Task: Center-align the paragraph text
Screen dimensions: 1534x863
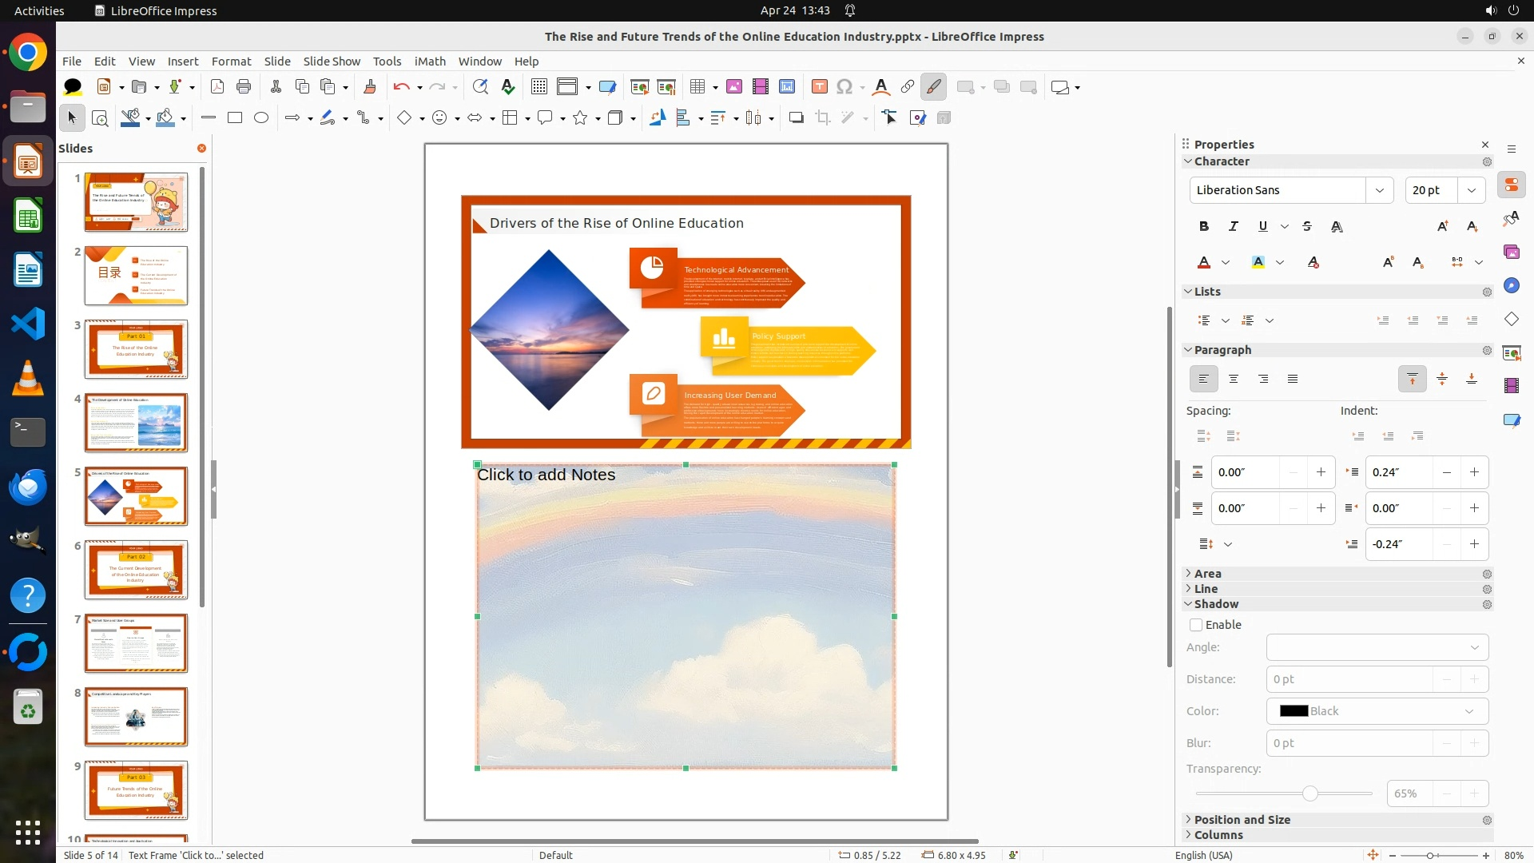Action: tap(1234, 379)
